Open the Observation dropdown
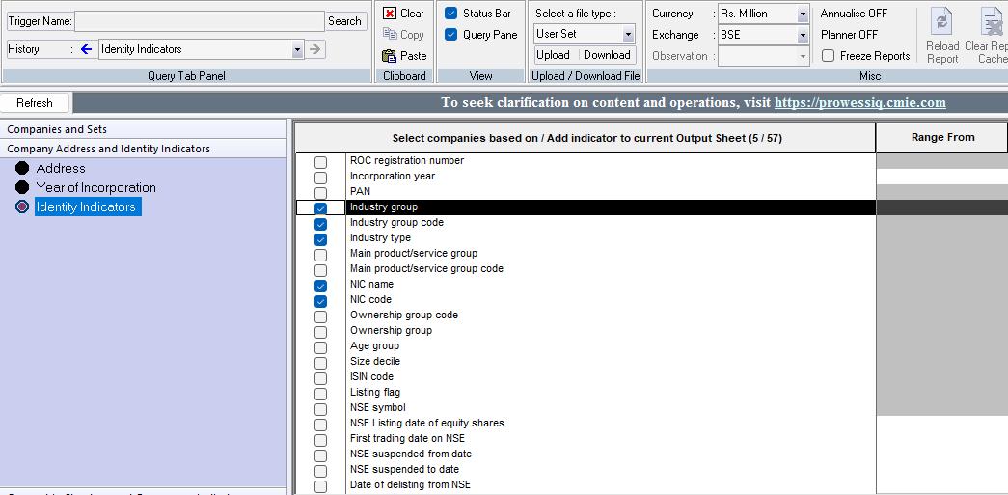1008x495 pixels. [803, 57]
